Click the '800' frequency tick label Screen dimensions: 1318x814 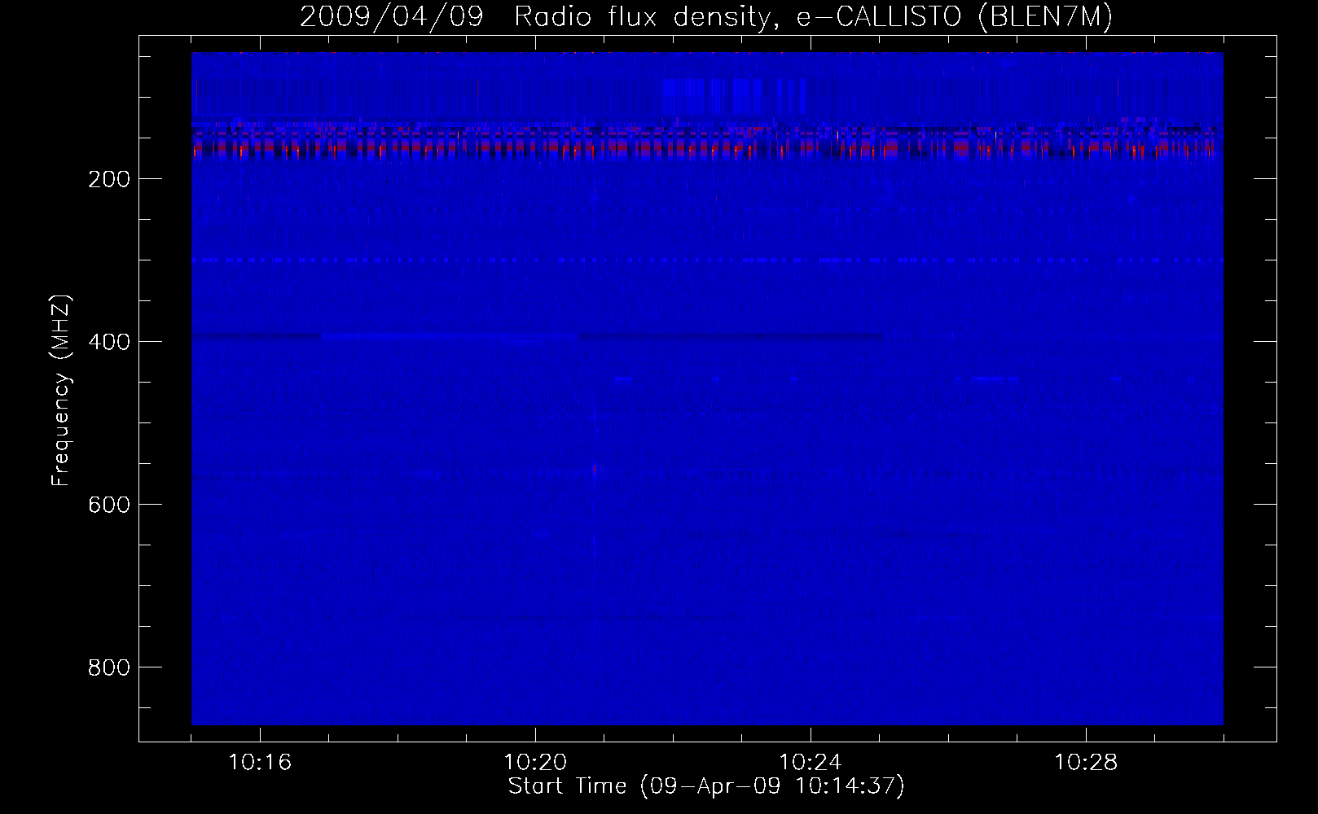(108, 668)
